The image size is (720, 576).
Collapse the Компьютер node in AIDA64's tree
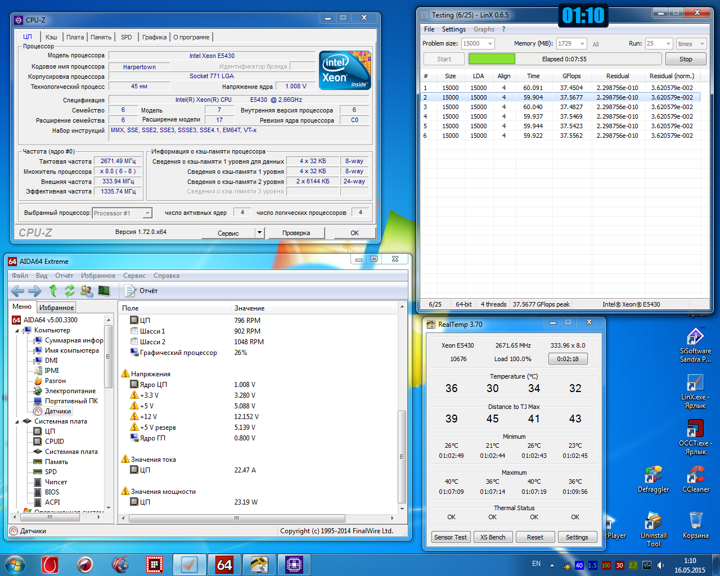17,330
